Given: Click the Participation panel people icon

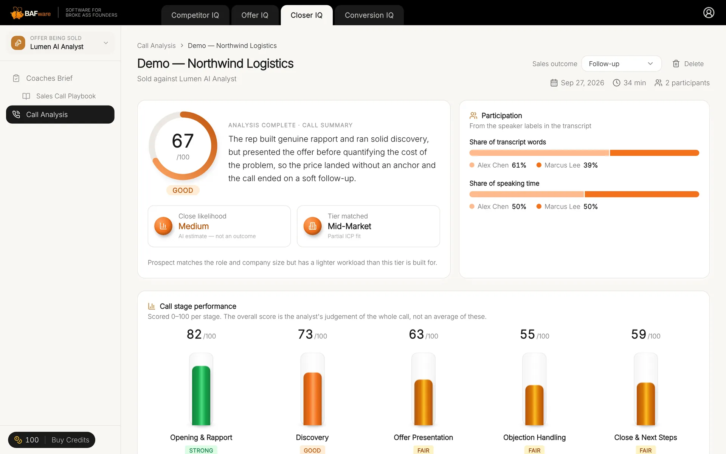Looking at the screenshot, I should [x=473, y=115].
